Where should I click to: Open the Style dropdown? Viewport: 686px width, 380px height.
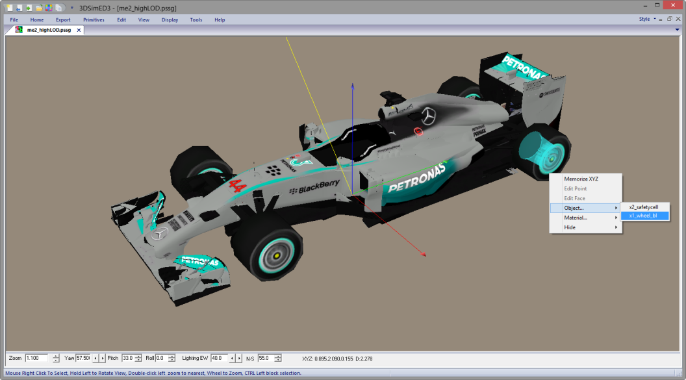(647, 19)
